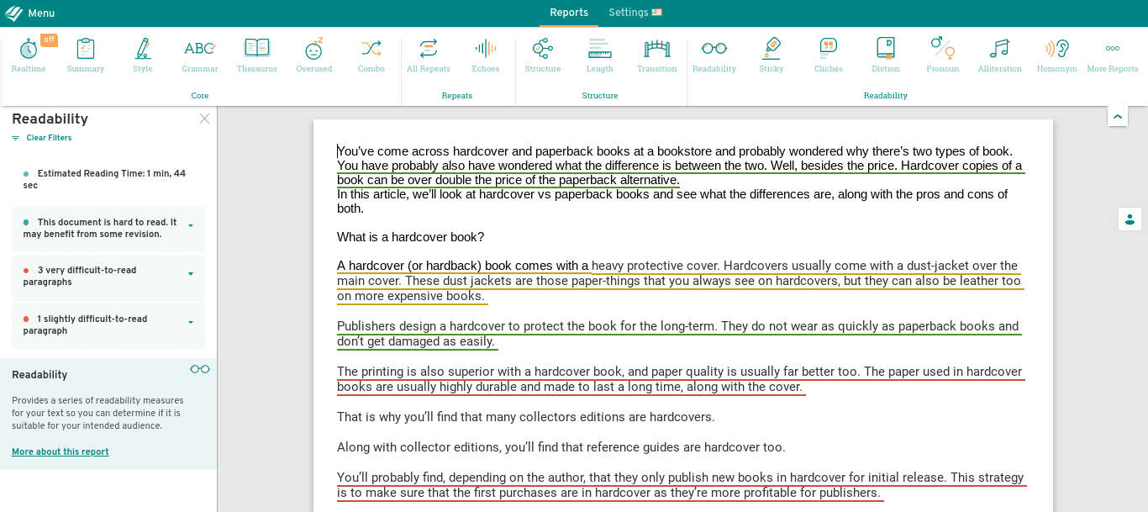Click the Estimated Reading Time entry

(x=108, y=179)
